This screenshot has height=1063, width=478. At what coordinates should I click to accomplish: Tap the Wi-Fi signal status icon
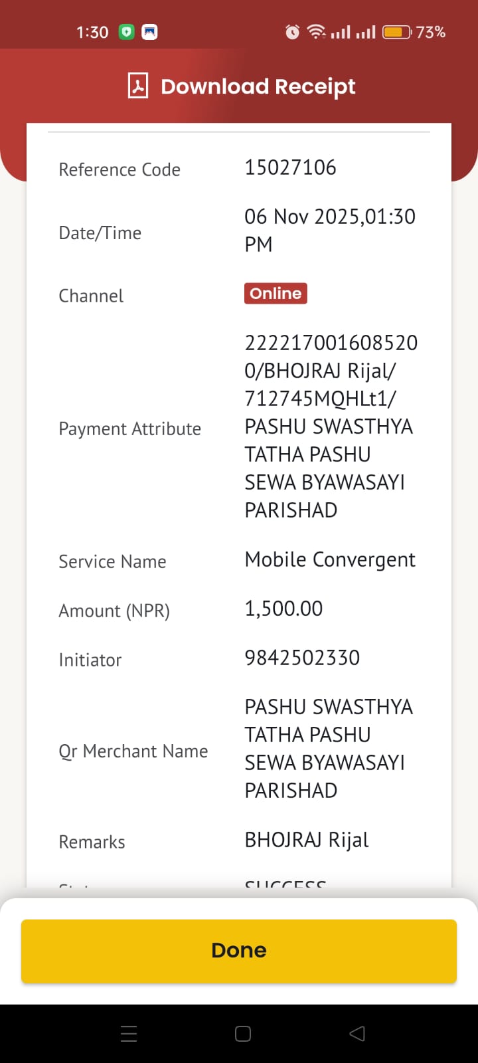[316, 32]
